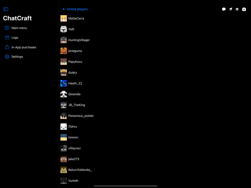Click duqky's avatar
This screenshot has width=251, height=188.
(x=63, y=72)
